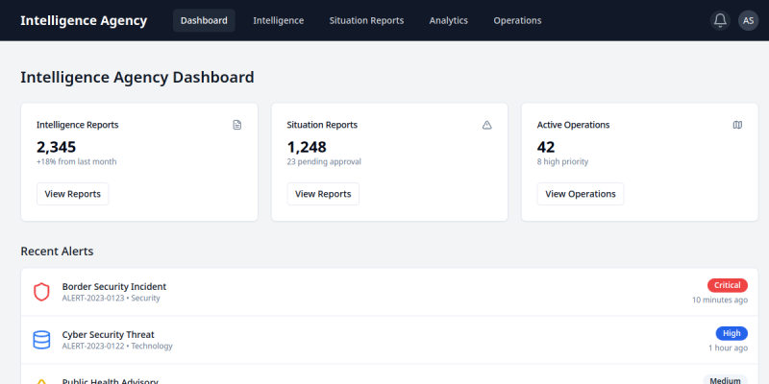Viewport: 769px width, 384px height.
Task: Click View Reports under Intelligence Reports
Action: point(73,194)
